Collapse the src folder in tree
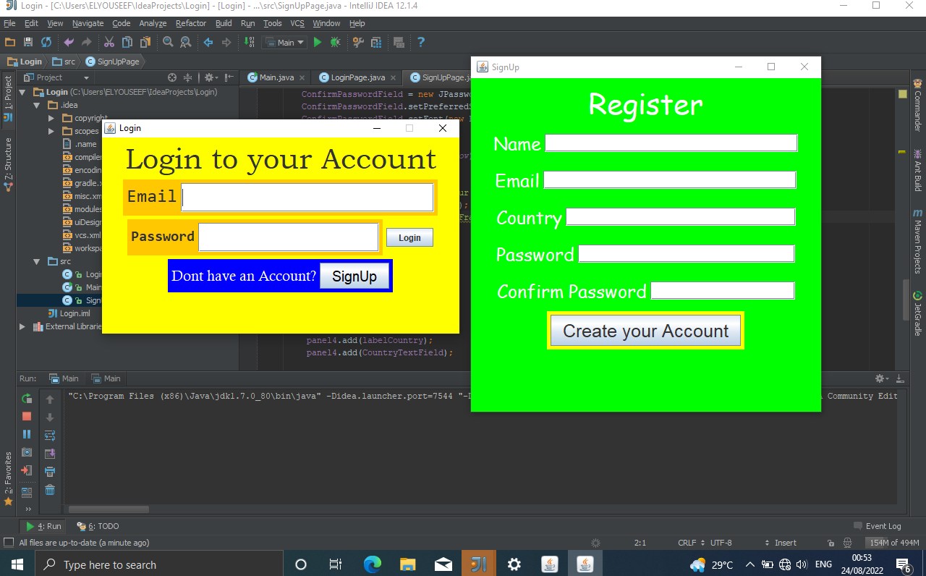This screenshot has width=926, height=576. pos(37,261)
